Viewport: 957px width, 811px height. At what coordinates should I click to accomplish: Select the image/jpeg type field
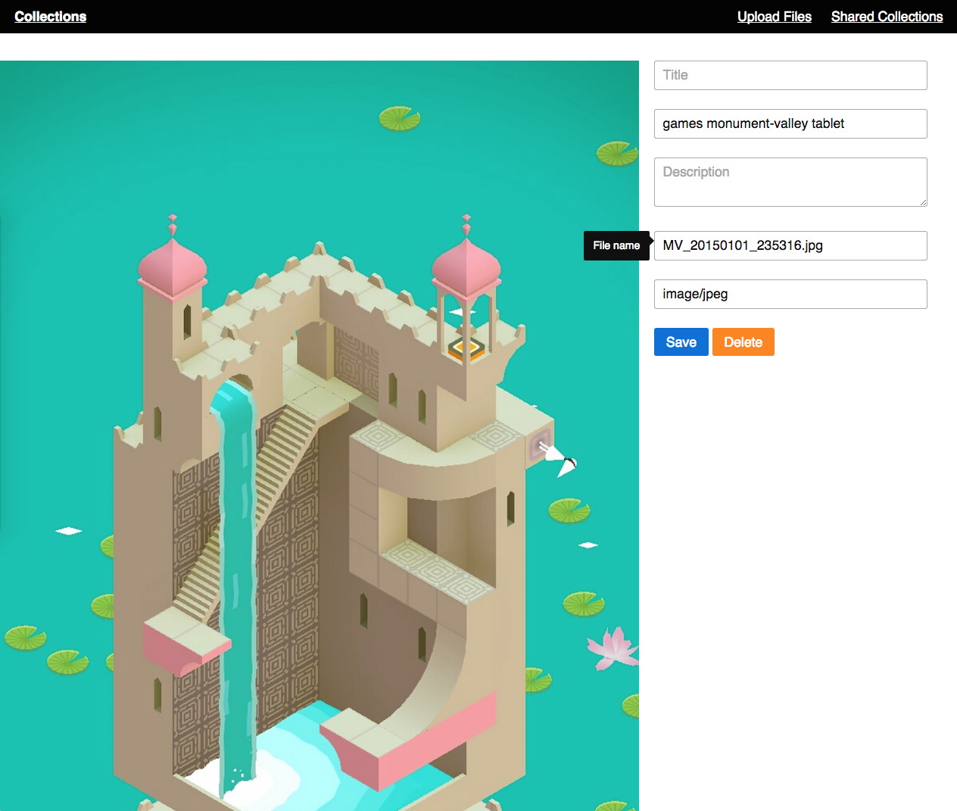[790, 294]
